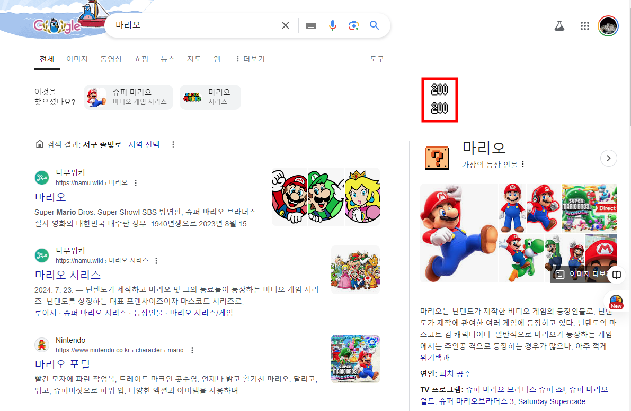Open the namu.wiki 마리오 result title
The image size is (631, 411).
click(50, 197)
